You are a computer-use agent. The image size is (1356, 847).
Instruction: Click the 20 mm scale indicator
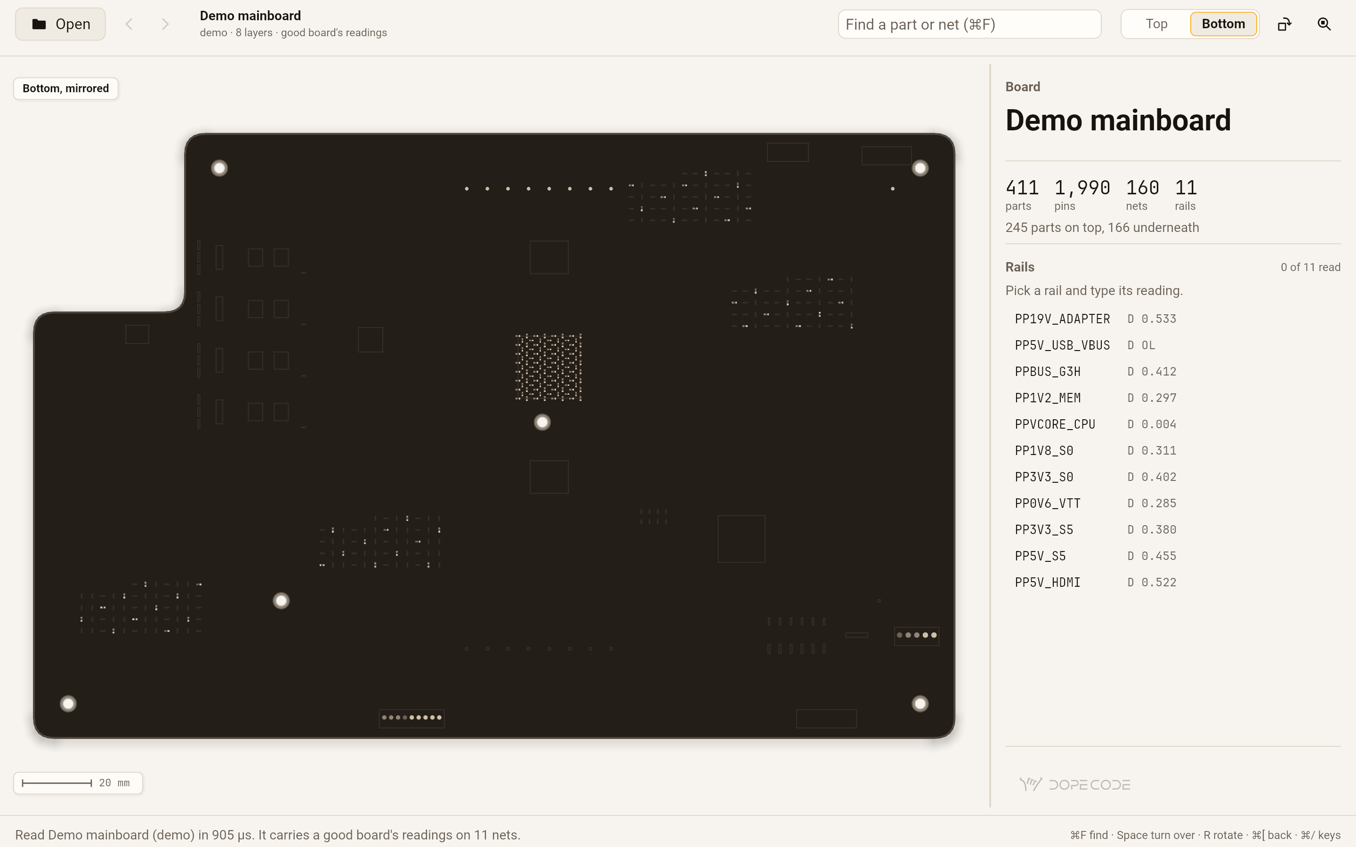(x=78, y=783)
